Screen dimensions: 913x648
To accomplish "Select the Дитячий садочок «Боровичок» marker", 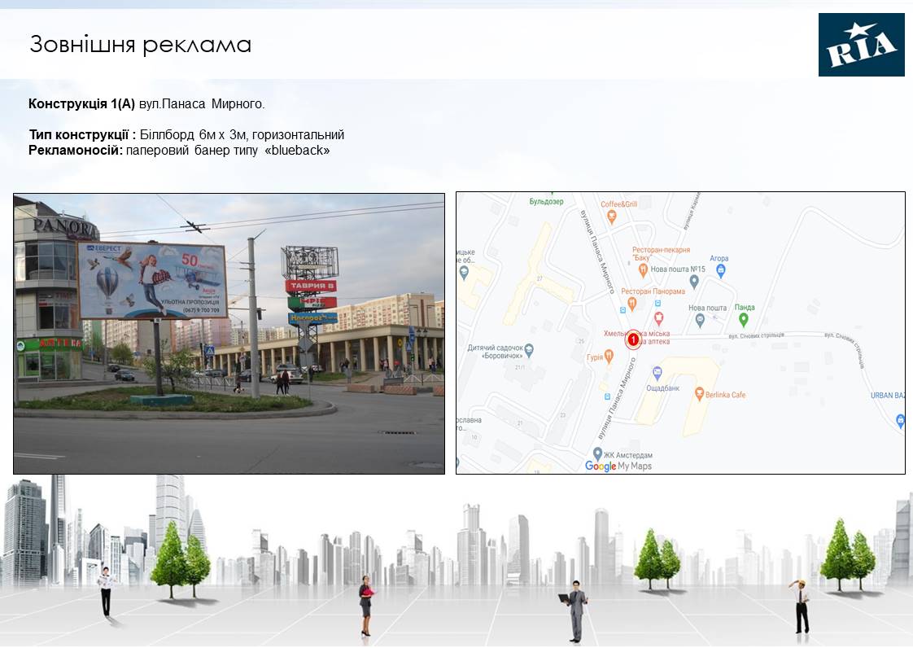I will [529, 349].
